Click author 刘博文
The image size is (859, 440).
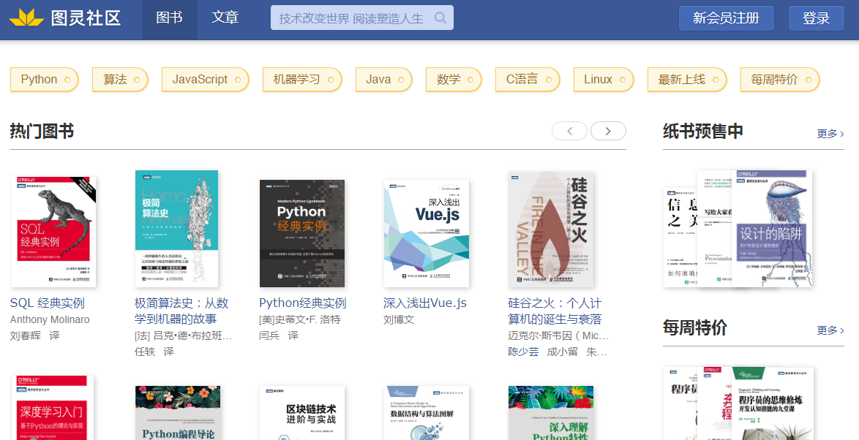point(399,319)
